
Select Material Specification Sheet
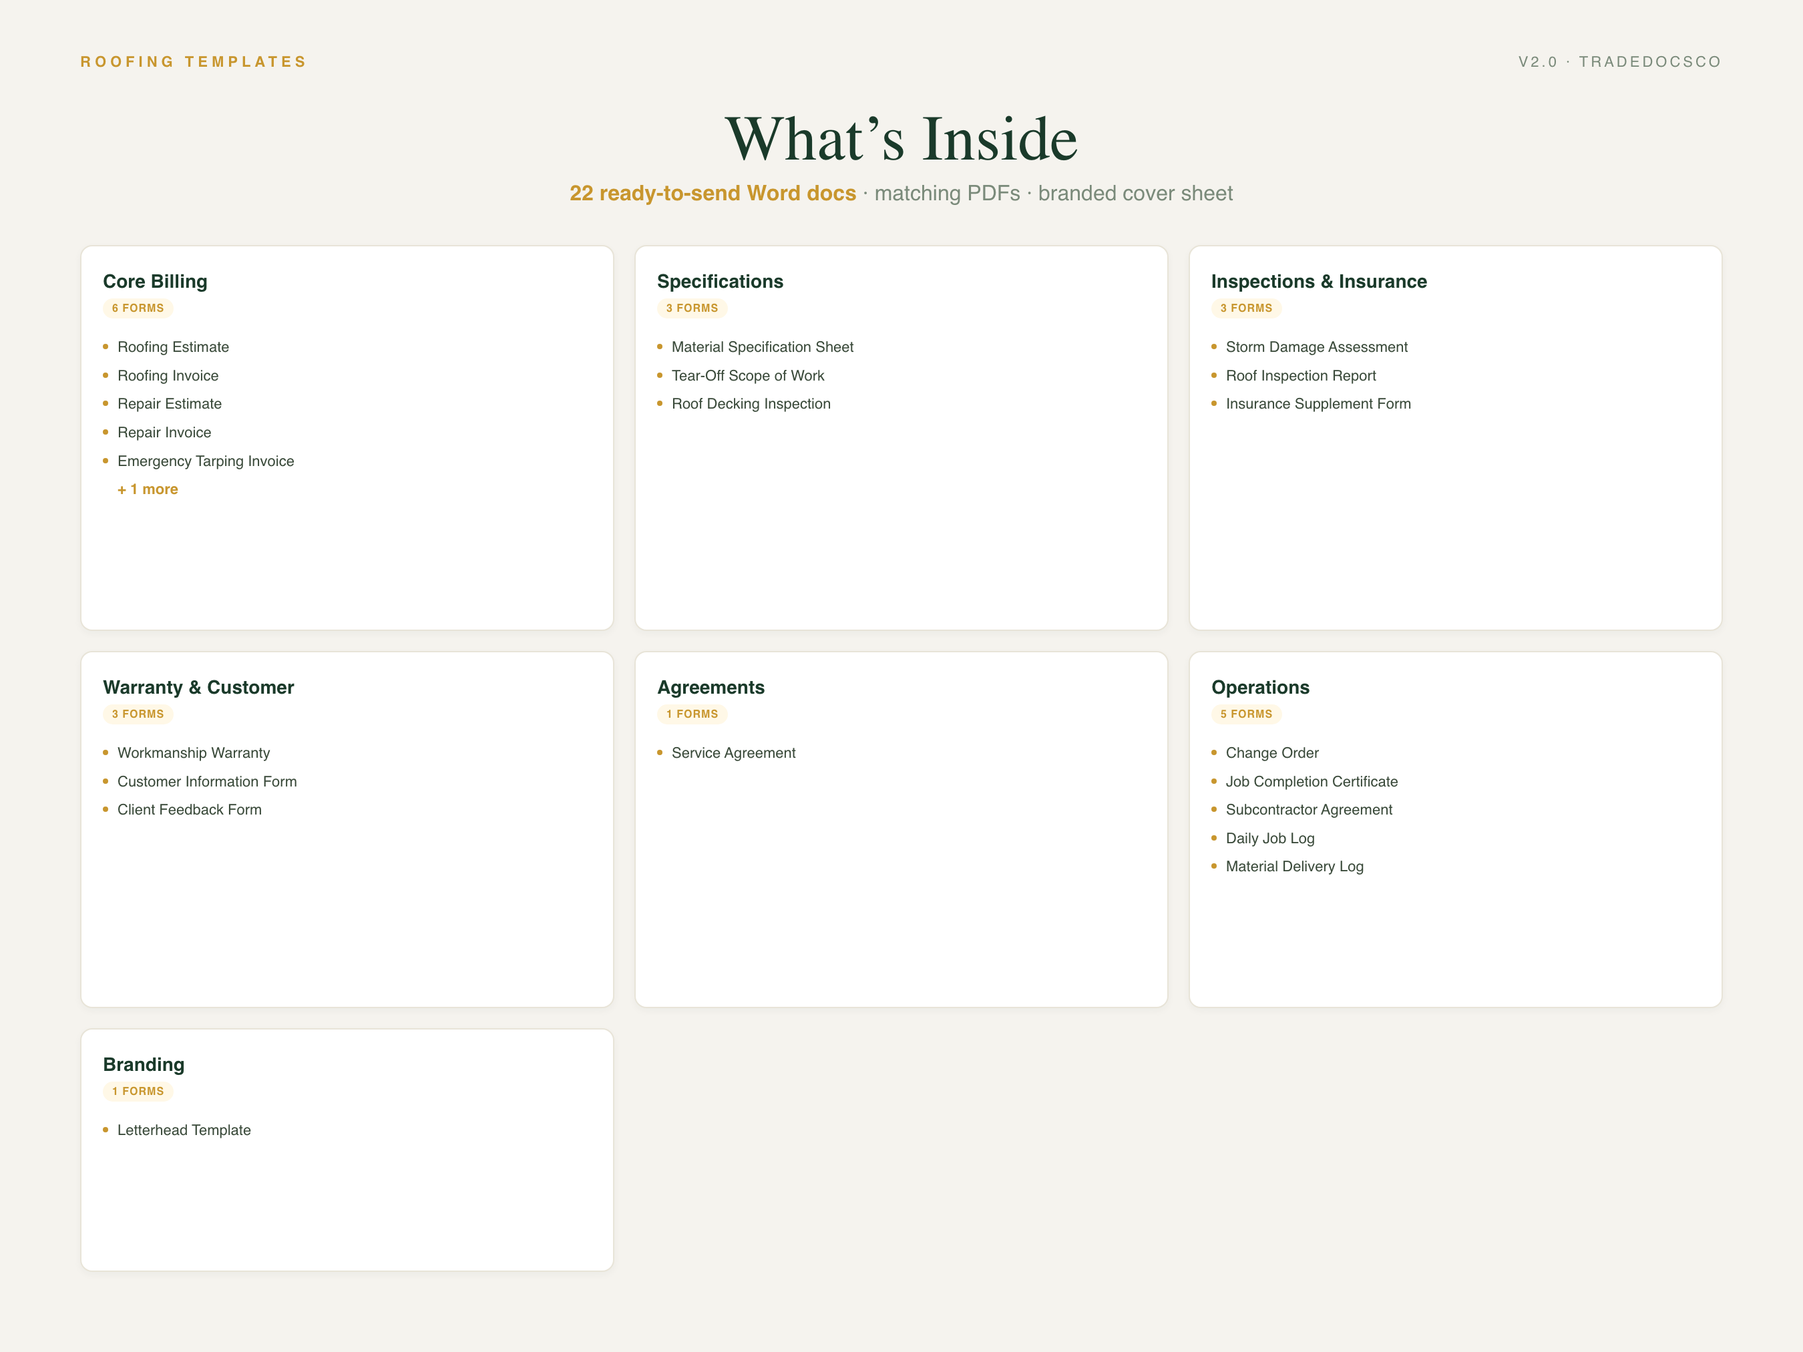(762, 347)
